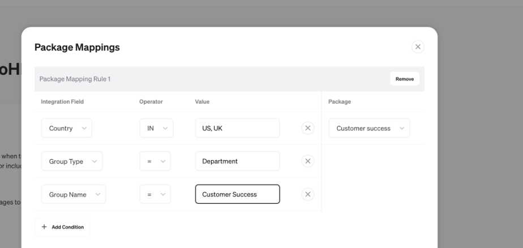
Task: Open the Country integration field dropdown
Action: pyautogui.click(x=67, y=128)
